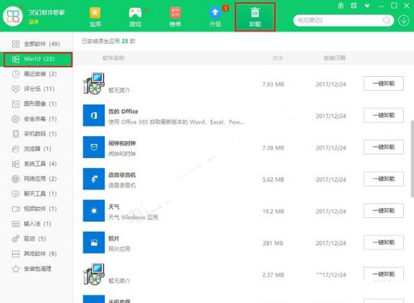Click the 360软件管家 logo
The image size is (414, 303).
13,16
